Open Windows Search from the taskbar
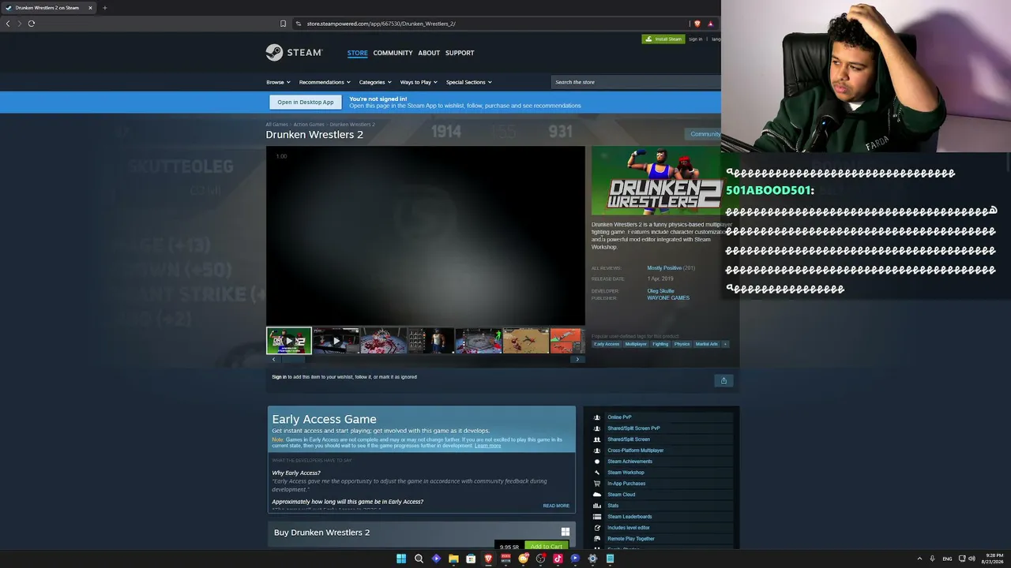 [x=419, y=559]
